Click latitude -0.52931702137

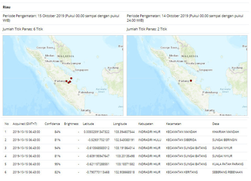coord(98,140)
